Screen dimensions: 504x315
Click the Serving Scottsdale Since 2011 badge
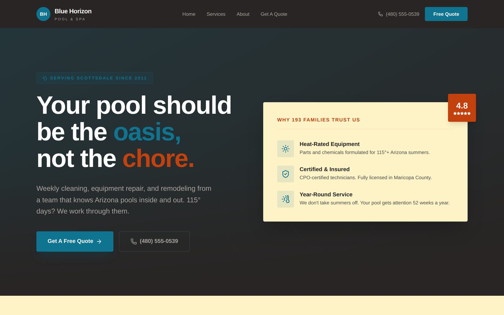click(94, 78)
